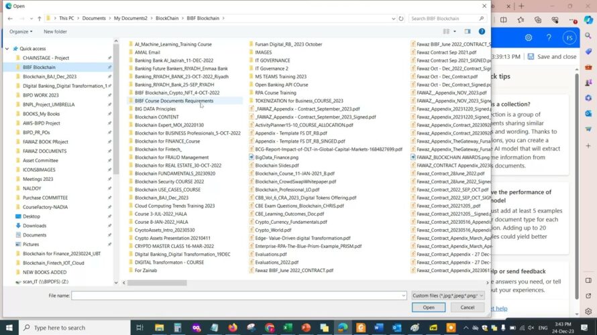Click the Cancel button
The height and width of the screenshot is (335, 597).
pyautogui.click(x=467, y=308)
